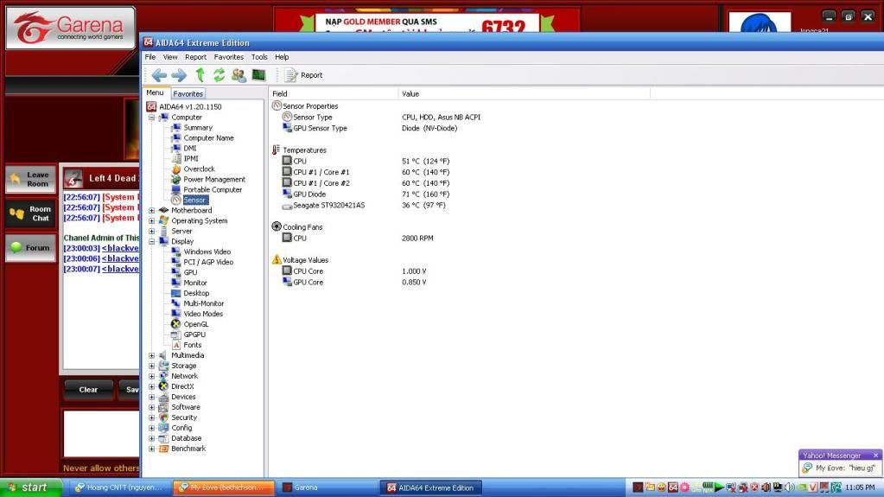Viewport: 884px width, 497px height.
Task: Expand the DirectX tree node
Action: pyautogui.click(x=152, y=386)
